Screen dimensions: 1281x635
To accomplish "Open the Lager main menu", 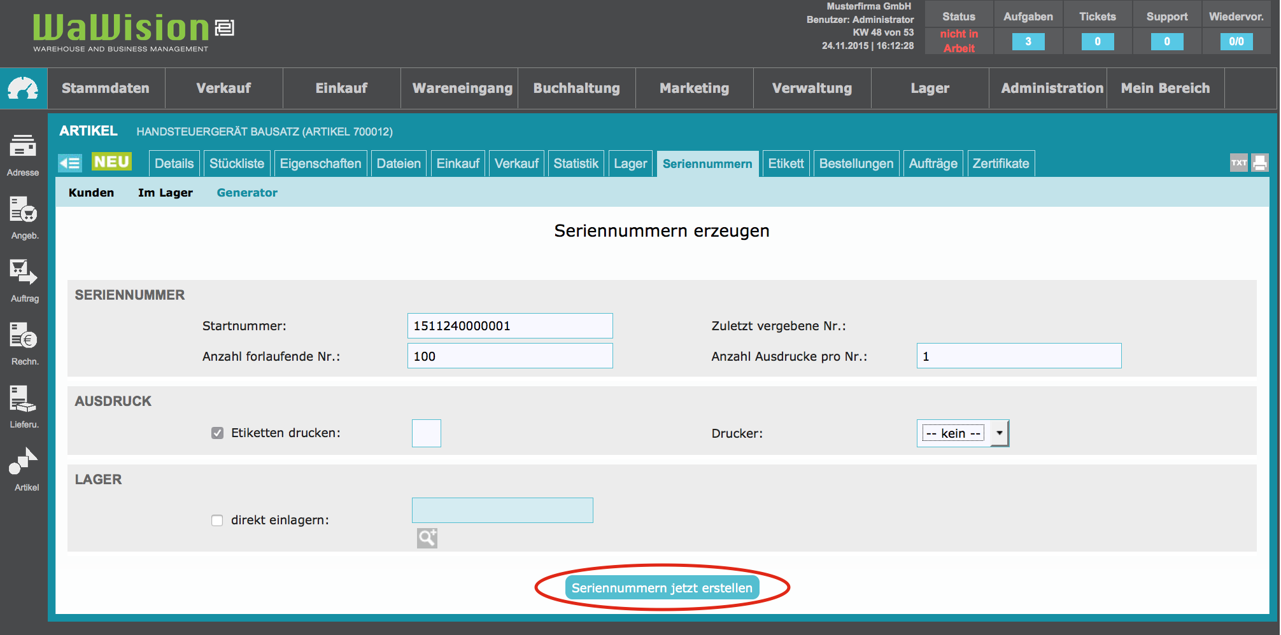I will coord(930,88).
